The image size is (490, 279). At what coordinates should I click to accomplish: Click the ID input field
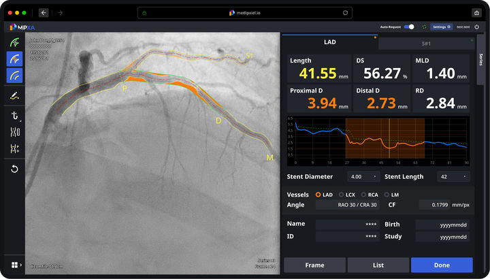[347, 237]
